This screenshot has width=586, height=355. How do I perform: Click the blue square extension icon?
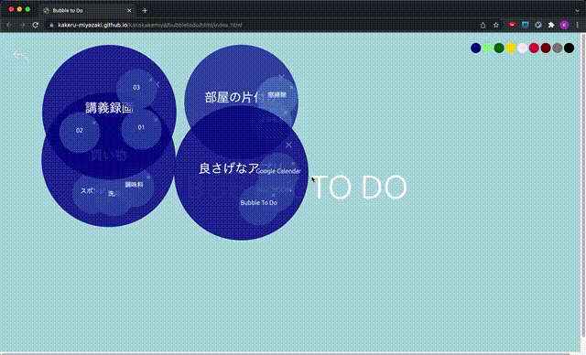click(525, 25)
